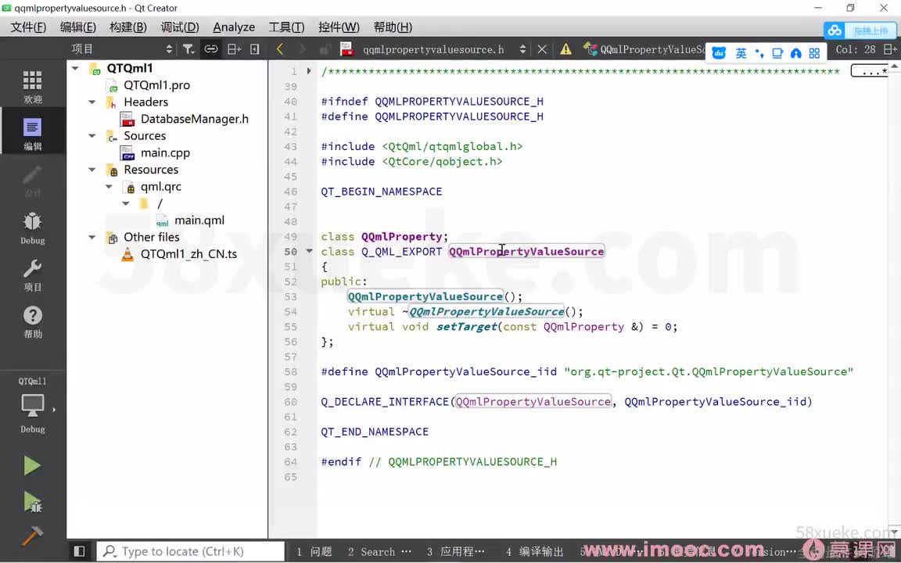Screen dimensions: 901x563
Task: Toggle input method punctuation mode
Action: click(x=759, y=53)
